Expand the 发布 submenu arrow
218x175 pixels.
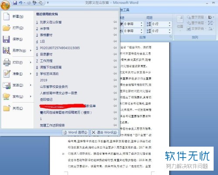pos(31,96)
